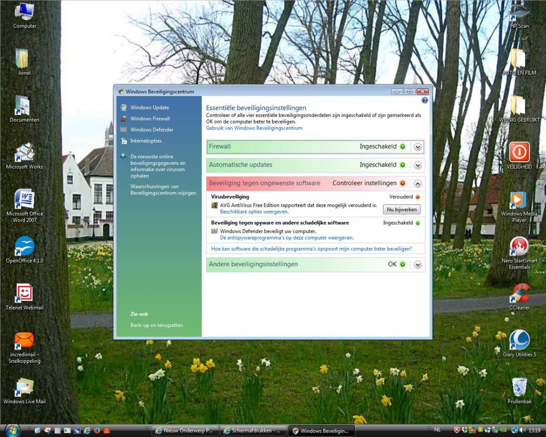Select the Windows Live Mail icon

(24, 391)
